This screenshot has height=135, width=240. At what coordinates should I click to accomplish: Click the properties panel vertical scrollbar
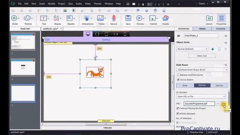[229, 98]
